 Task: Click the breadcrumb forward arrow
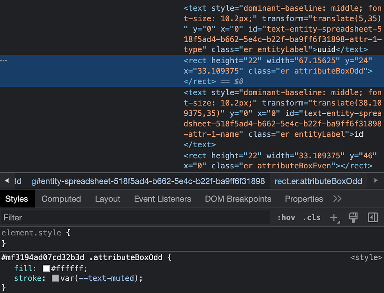(x=375, y=181)
